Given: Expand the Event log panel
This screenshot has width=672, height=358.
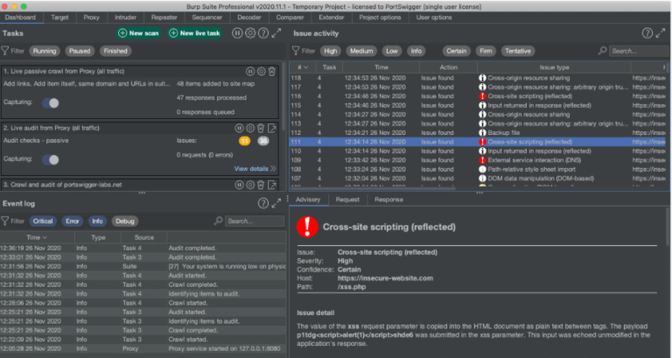Looking at the screenshot, I should (276, 203).
